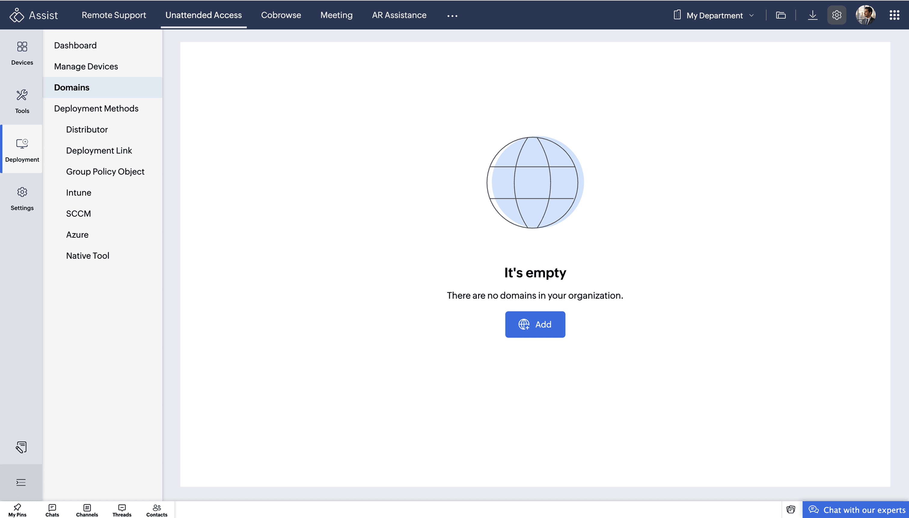Click the download agent icon in top bar

813,15
